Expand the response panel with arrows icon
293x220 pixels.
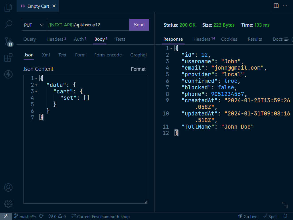pos(285,204)
